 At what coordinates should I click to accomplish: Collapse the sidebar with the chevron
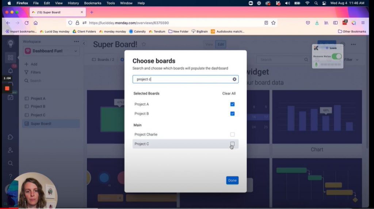(x=84, y=43)
